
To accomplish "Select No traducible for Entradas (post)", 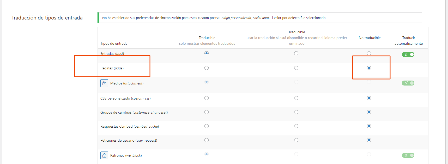I will (369, 53).
